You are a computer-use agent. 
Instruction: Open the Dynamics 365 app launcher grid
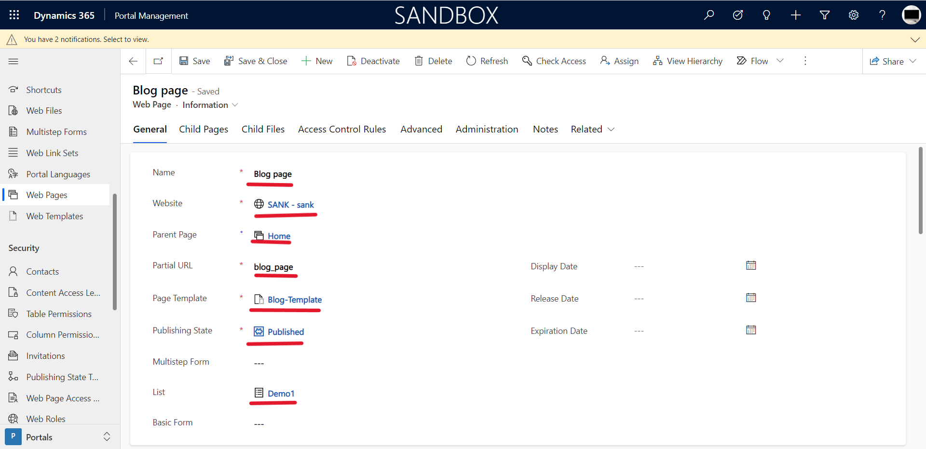tap(14, 15)
